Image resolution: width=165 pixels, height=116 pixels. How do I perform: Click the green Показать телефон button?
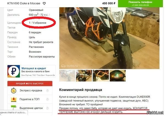click(x=140, y=4)
